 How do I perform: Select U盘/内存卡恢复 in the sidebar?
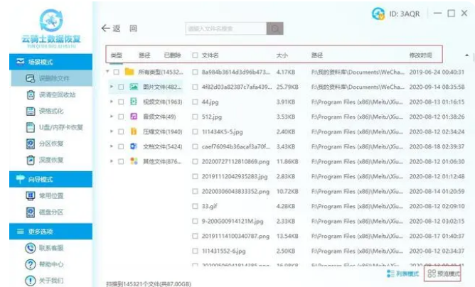[x=55, y=127]
